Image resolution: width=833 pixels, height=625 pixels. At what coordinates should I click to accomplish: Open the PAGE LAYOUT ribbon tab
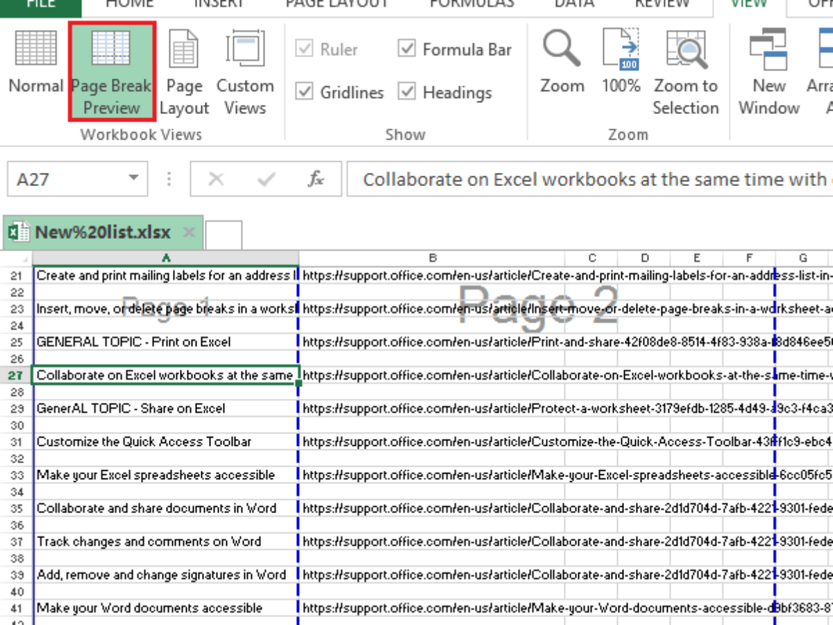pos(337,4)
